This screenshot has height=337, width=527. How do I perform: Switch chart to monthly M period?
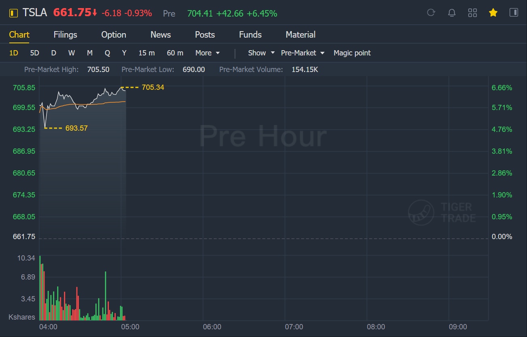click(x=90, y=53)
